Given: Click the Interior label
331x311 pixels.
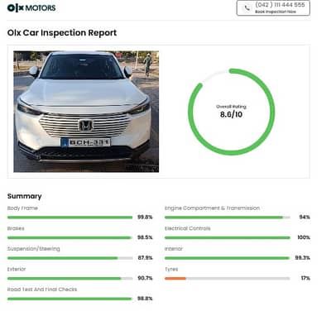Looking at the screenshot, I should point(174,249).
